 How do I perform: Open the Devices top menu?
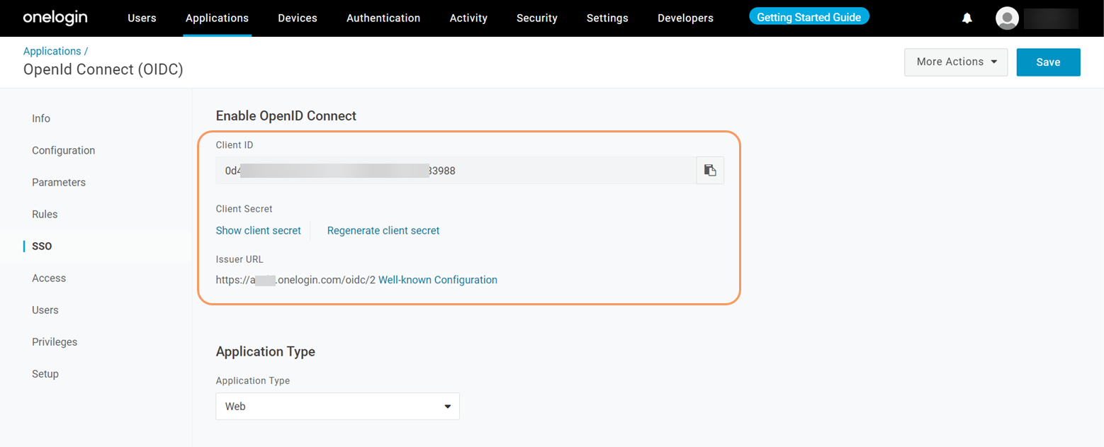click(298, 18)
